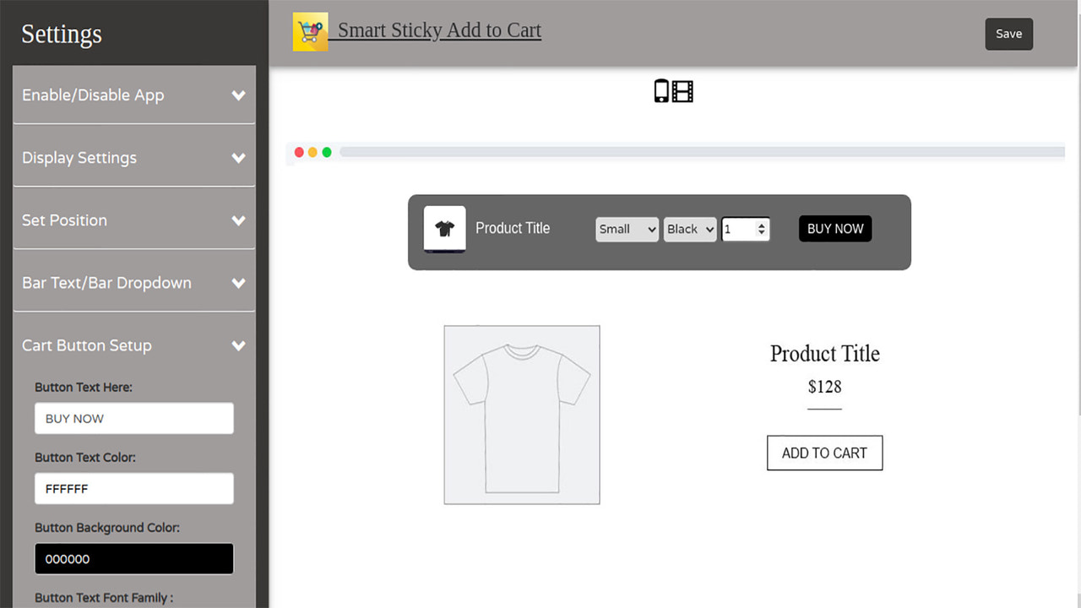Click the Save button
The height and width of the screenshot is (608, 1081).
tap(1008, 34)
